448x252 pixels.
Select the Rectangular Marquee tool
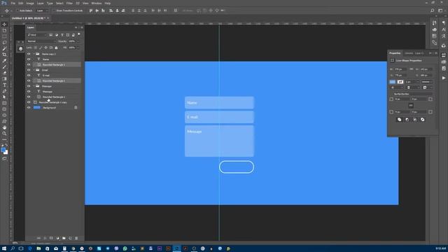coord(4,36)
